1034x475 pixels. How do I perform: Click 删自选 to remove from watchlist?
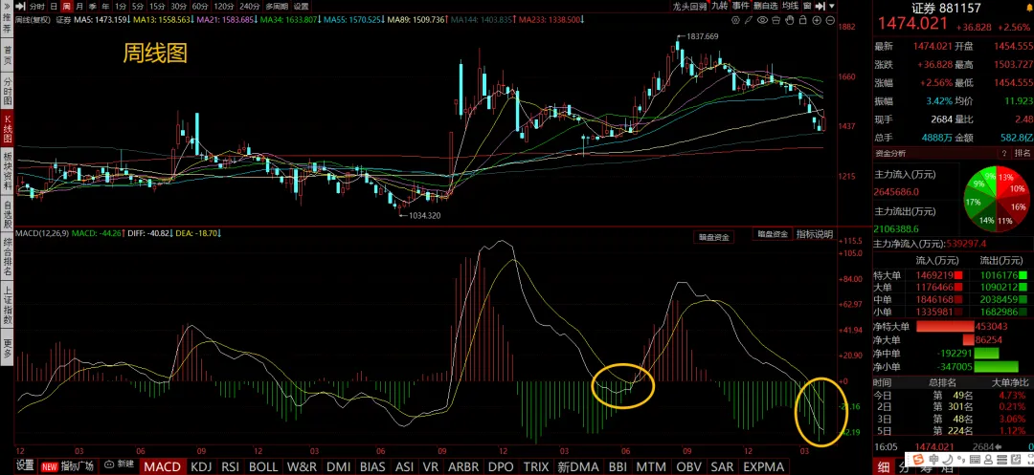pyautogui.click(x=766, y=6)
